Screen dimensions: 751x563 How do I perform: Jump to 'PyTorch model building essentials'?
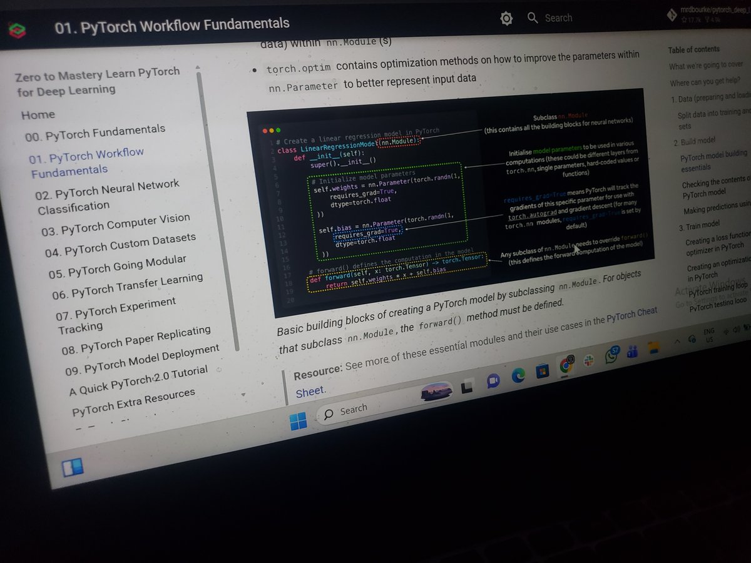713,160
